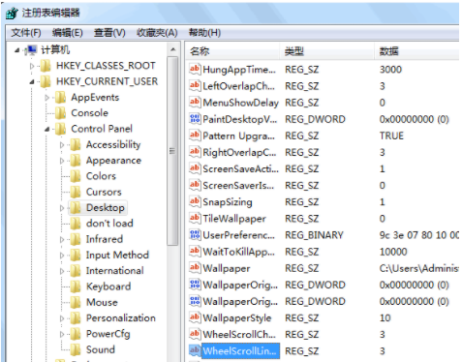Click the Colors folder icon
This screenshot has height=362, width=462.
(x=76, y=176)
